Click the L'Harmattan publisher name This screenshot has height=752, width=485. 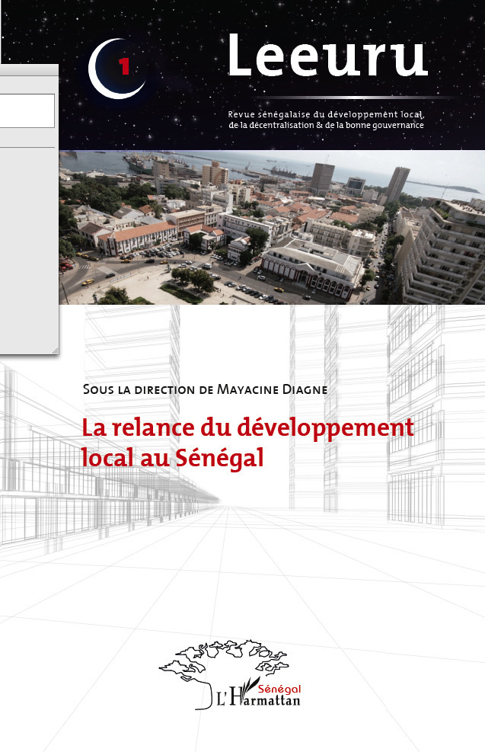(259, 698)
